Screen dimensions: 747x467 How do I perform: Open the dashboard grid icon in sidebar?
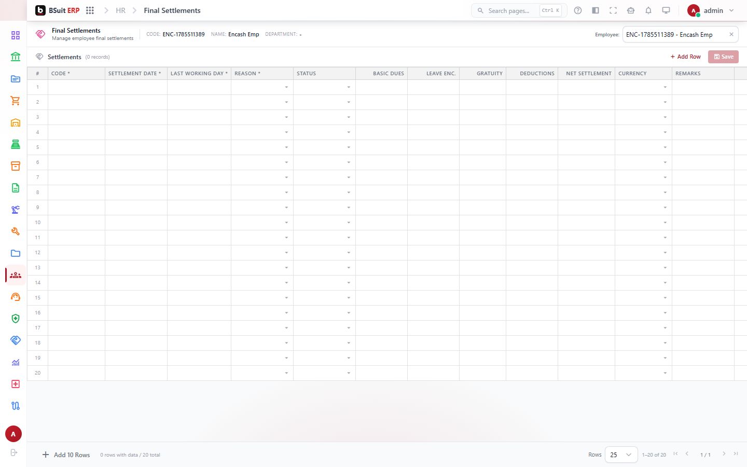coord(16,35)
